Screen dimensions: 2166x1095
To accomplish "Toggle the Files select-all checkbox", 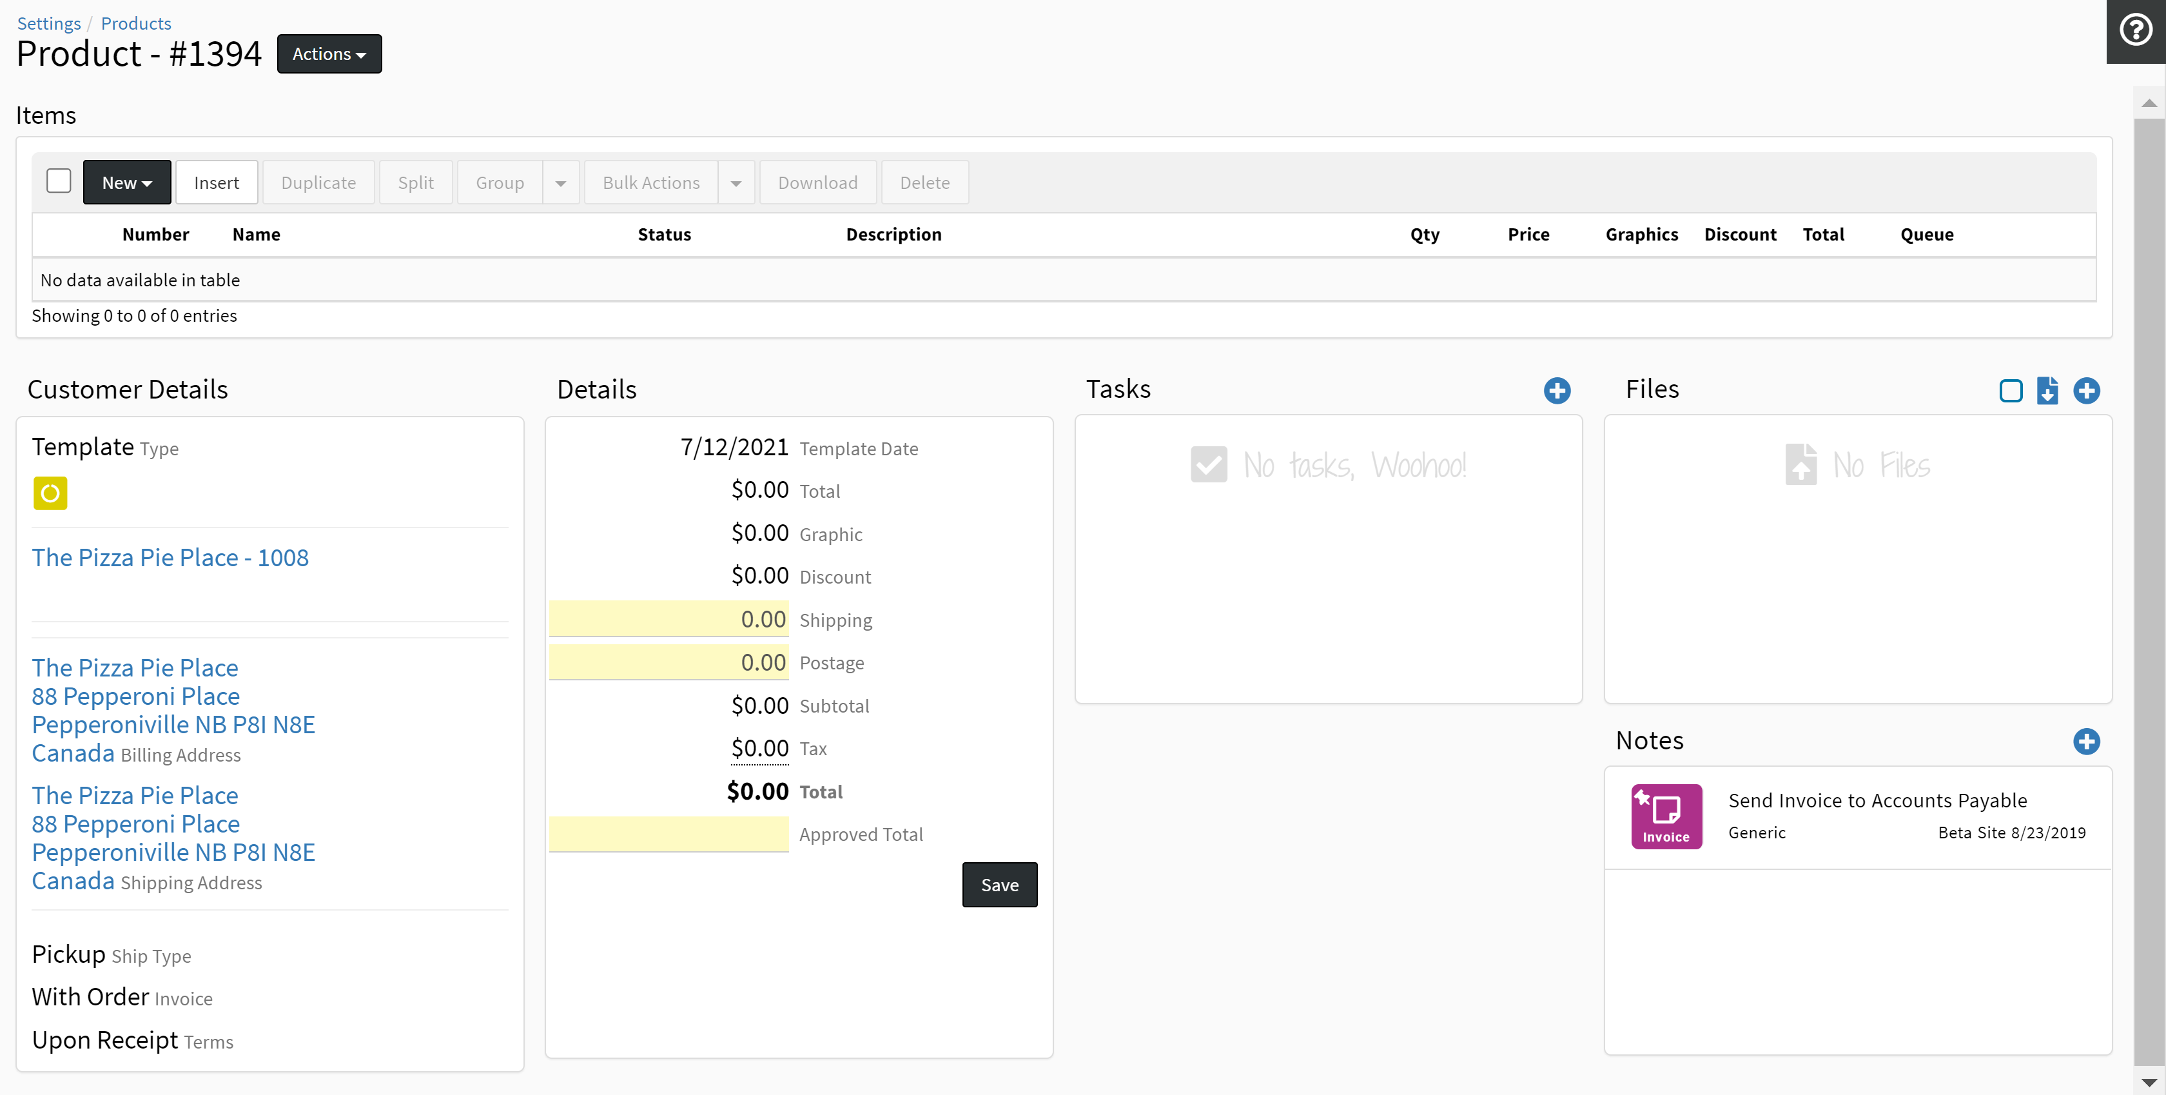I will click(2011, 390).
